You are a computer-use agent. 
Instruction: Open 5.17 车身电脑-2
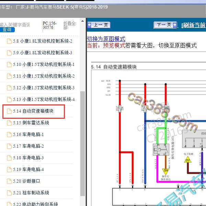click(x=28, y=146)
